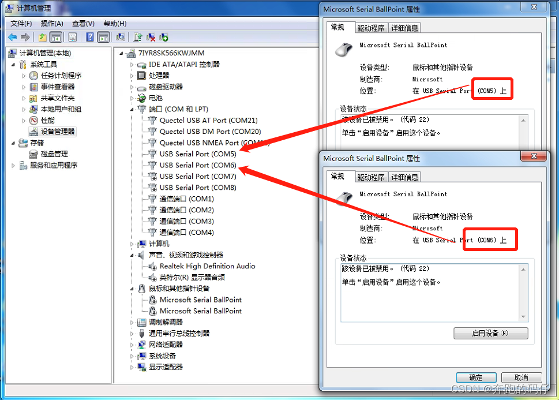The height and width of the screenshot is (400, 559).
Task: Select USB Serial Port (COM8) device
Action: tap(198, 188)
